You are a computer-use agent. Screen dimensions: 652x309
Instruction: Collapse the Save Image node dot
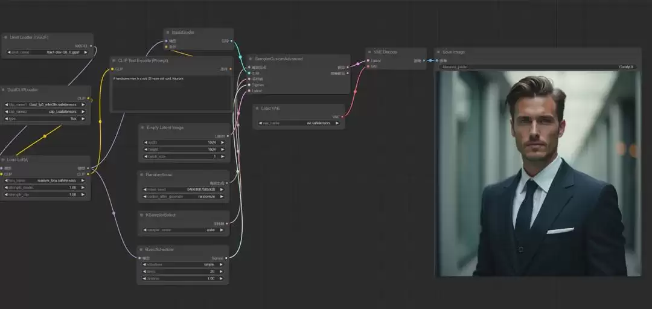tap(439, 53)
